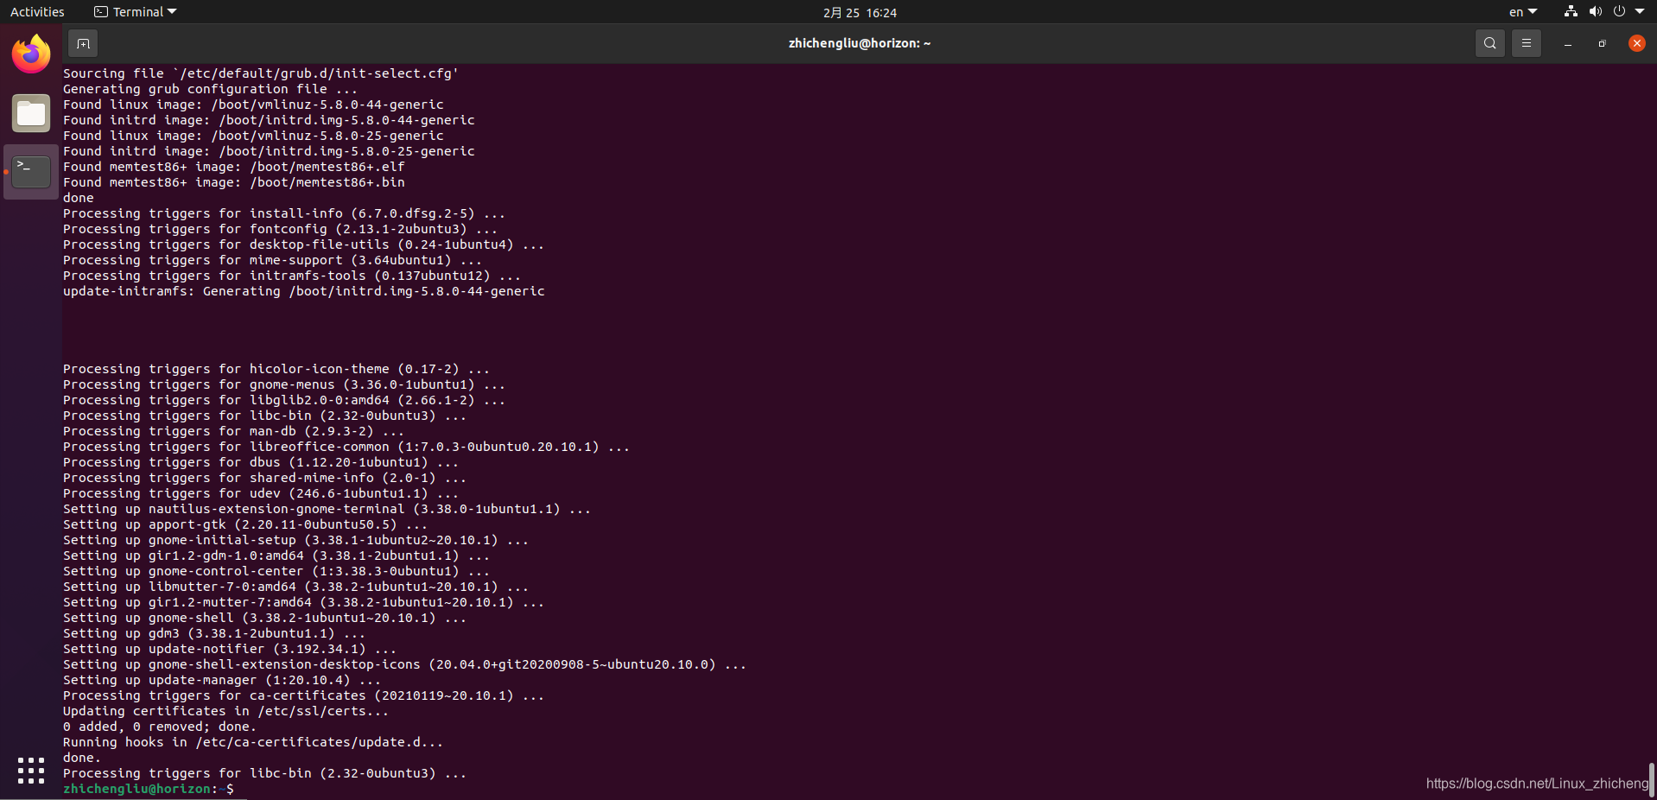Viewport: 1657px width, 800px height.
Task: Click the 'Updating certificates in /etc/ssl/certs' line
Action: (x=226, y=711)
